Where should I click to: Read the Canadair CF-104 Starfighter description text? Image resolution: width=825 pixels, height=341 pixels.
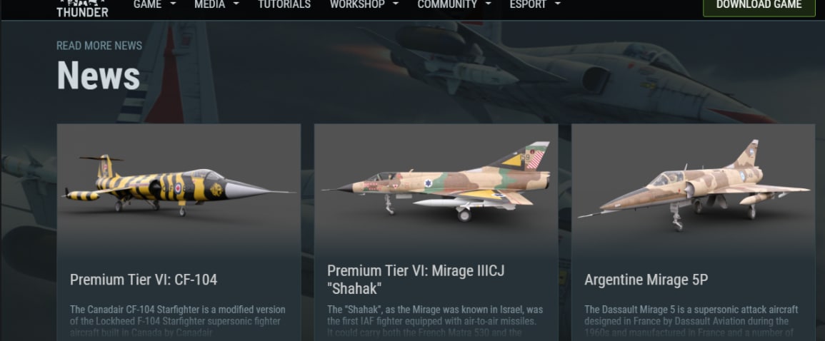point(178,321)
